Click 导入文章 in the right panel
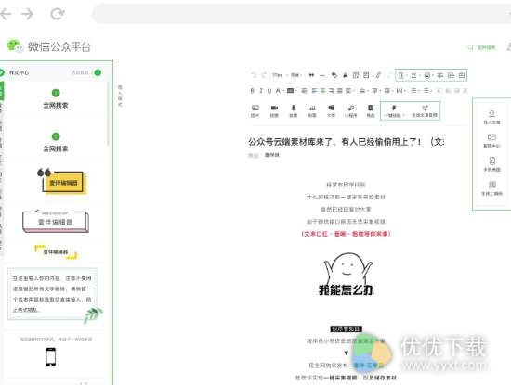The height and width of the screenshot is (385, 511). click(x=491, y=118)
